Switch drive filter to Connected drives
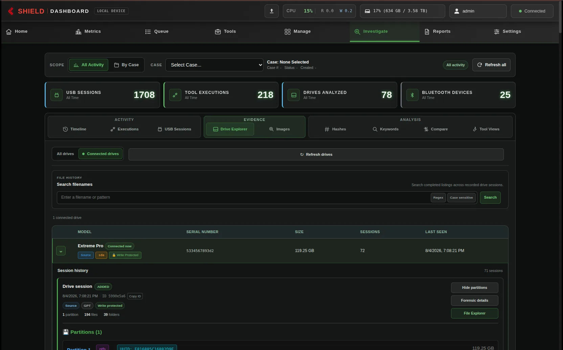The height and width of the screenshot is (350, 563). (x=100, y=154)
